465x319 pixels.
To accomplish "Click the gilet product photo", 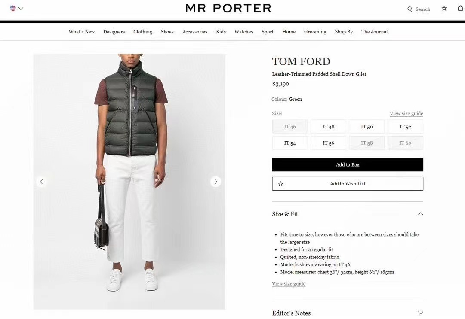I will (129, 182).
